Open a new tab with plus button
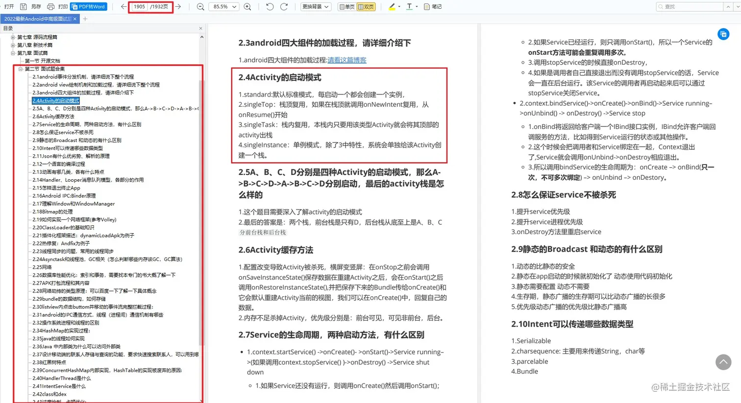The width and height of the screenshot is (741, 403). (x=85, y=19)
